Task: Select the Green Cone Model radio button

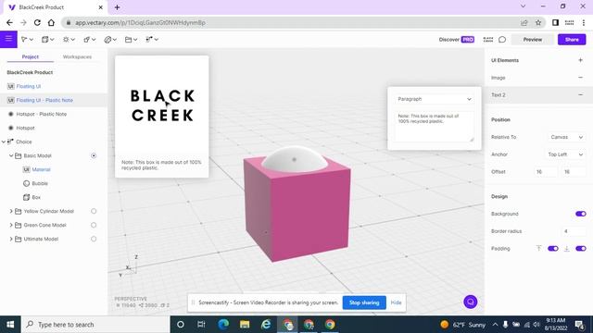Action: [x=94, y=225]
